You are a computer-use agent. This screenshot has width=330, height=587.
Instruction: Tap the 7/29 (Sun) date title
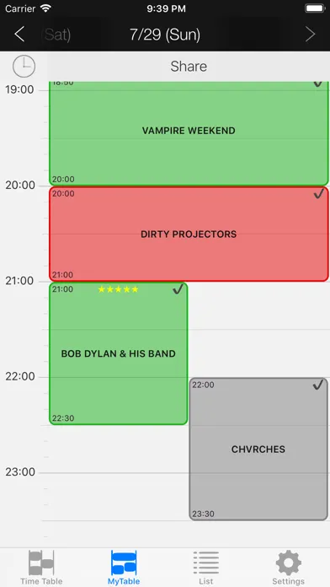coord(165,35)
